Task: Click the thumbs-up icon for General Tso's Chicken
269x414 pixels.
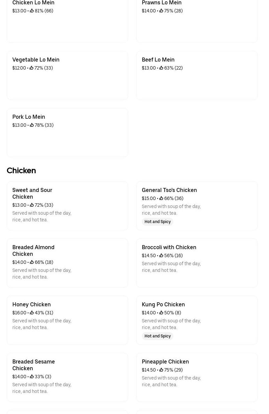Action: (161, 198)
